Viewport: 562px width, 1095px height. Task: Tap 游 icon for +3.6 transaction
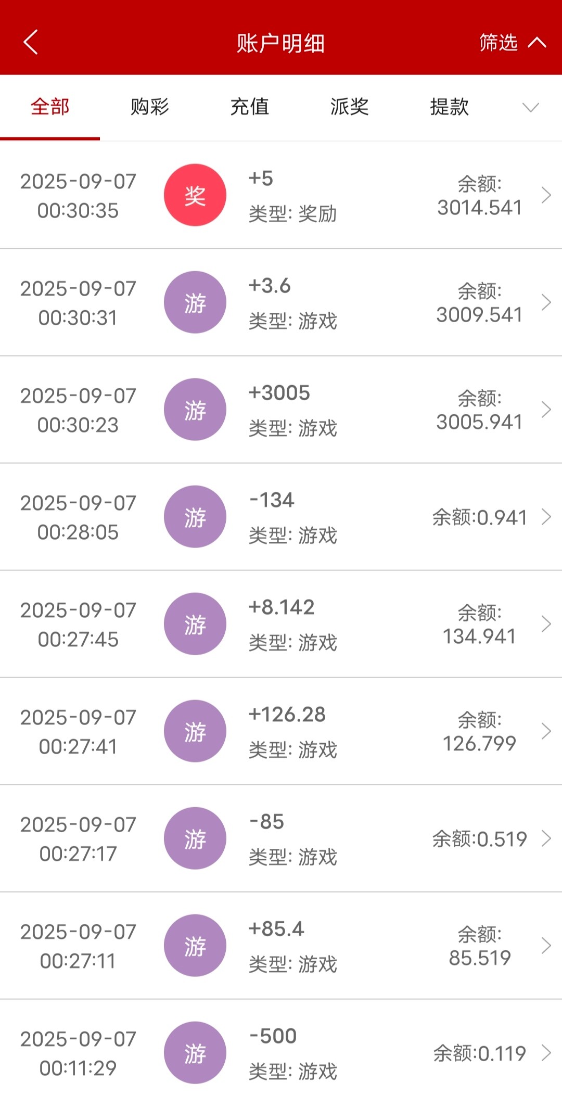(195, 302)
